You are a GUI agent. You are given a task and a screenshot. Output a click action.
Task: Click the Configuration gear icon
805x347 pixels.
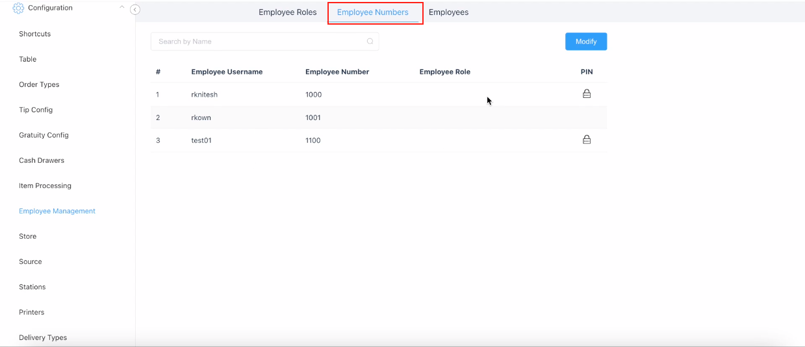click(18, 8)
